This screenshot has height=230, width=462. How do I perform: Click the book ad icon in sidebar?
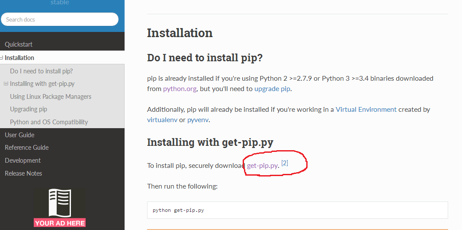60,203
